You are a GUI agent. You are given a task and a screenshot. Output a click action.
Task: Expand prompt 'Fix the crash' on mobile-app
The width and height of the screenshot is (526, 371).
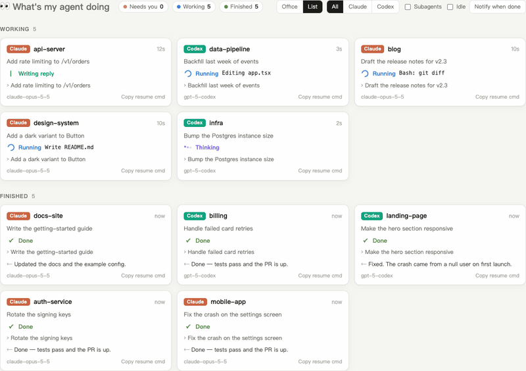tap(233, 338)
